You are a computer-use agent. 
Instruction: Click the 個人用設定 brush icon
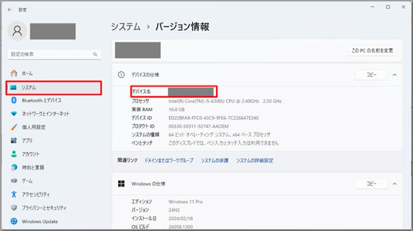14,127
